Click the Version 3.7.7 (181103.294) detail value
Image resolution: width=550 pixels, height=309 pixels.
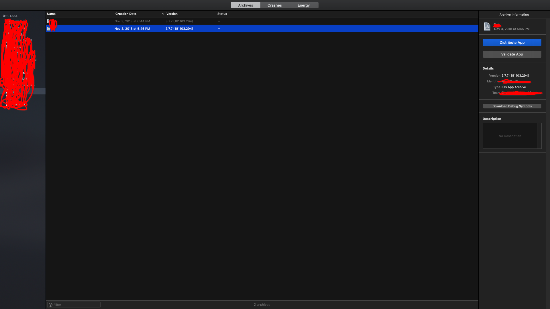pyautogui.click(x=515, y=76)
